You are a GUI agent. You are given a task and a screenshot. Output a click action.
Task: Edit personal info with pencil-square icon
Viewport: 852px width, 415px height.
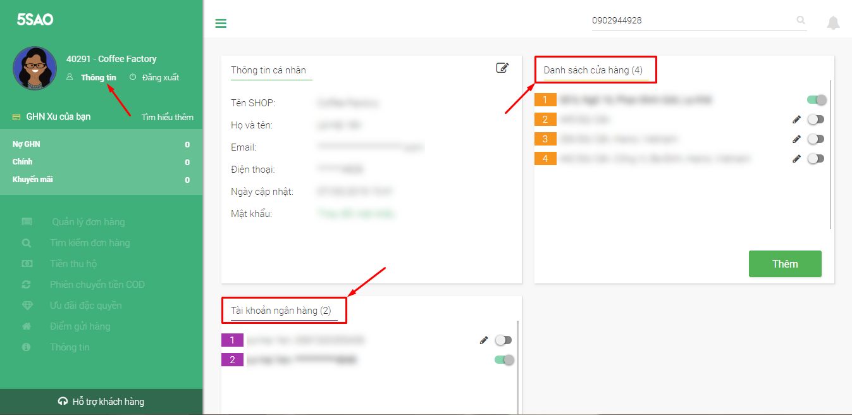(502, 68)
